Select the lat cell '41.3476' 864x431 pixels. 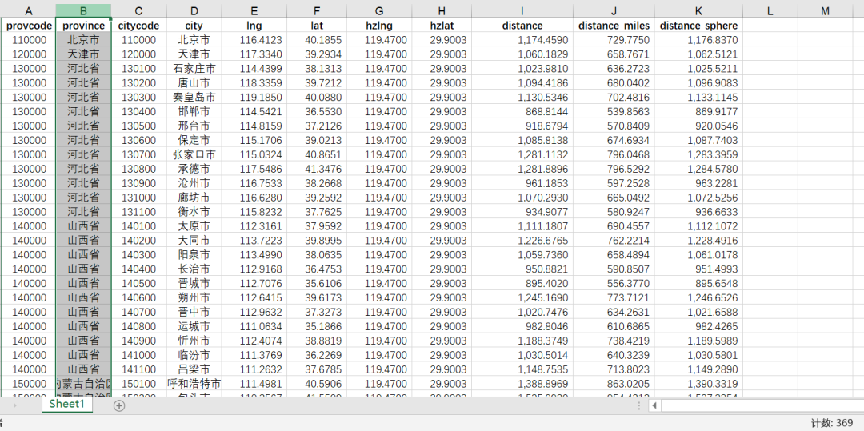(316, 169)
